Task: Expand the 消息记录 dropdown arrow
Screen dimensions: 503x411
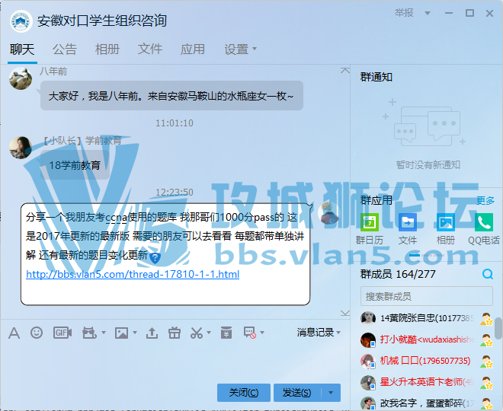Action: tap(338, 333)
